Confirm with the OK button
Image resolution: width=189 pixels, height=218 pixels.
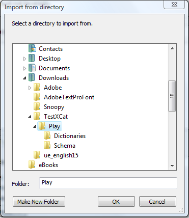pyautogui.click(x=116, y=202)
